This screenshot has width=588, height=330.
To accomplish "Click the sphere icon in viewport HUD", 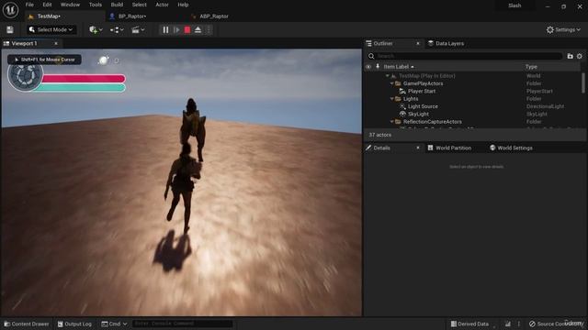I will tap(103, 60).
